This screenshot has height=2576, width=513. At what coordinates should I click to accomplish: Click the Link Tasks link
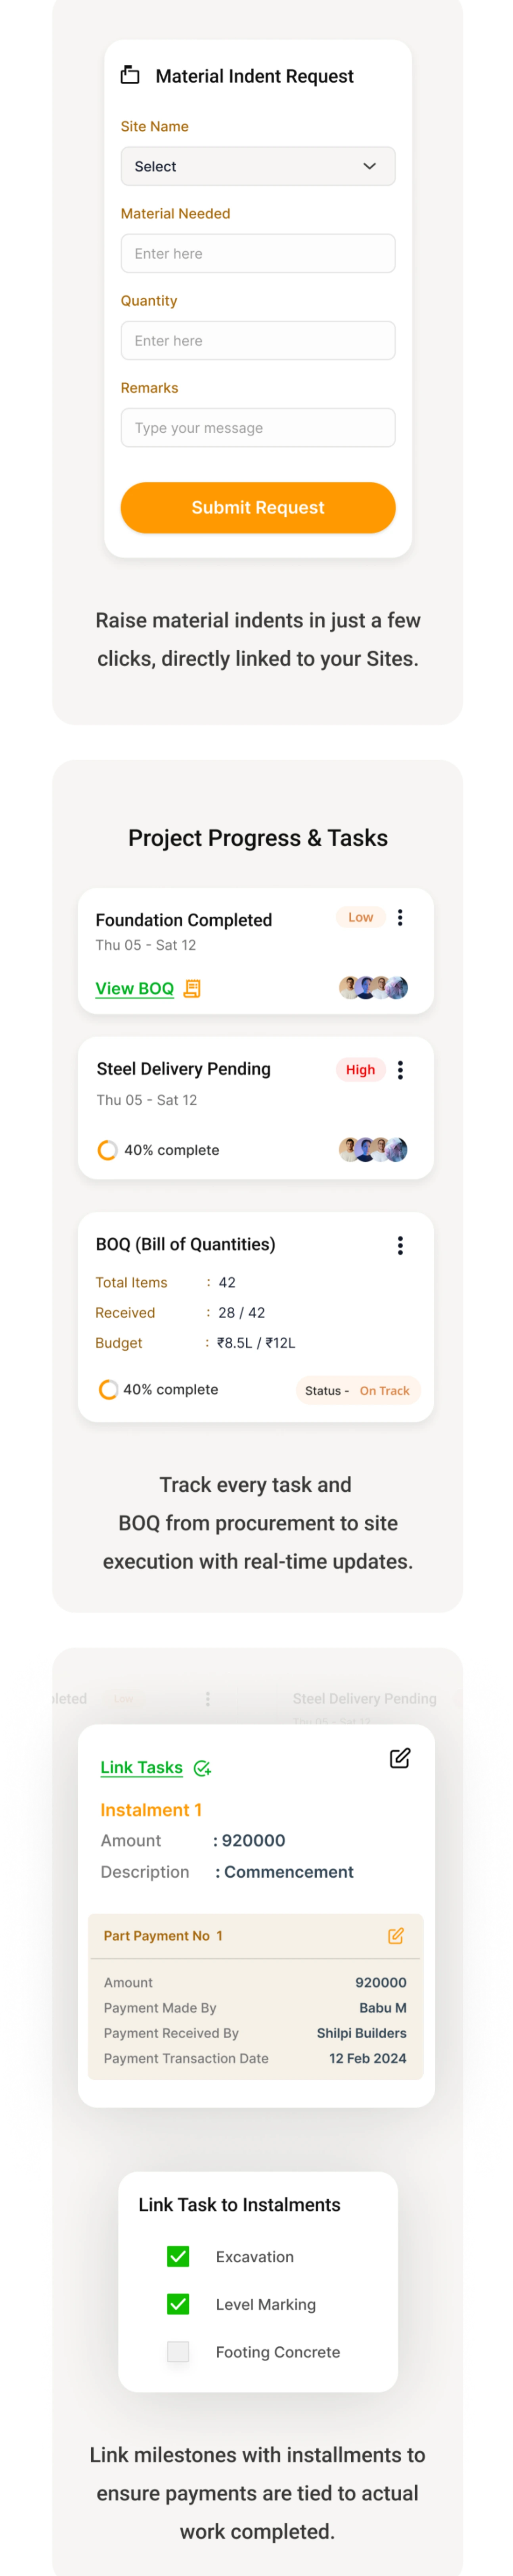coord(142,1767)
